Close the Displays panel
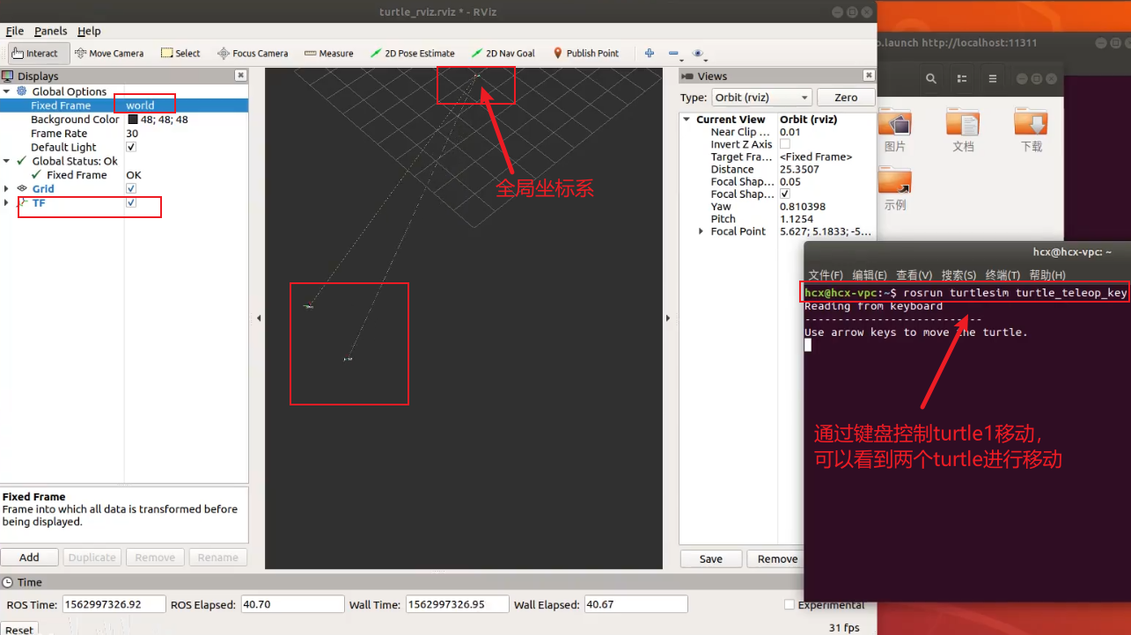The height and width of the screenshot is (635, 1131). point(241,76)
